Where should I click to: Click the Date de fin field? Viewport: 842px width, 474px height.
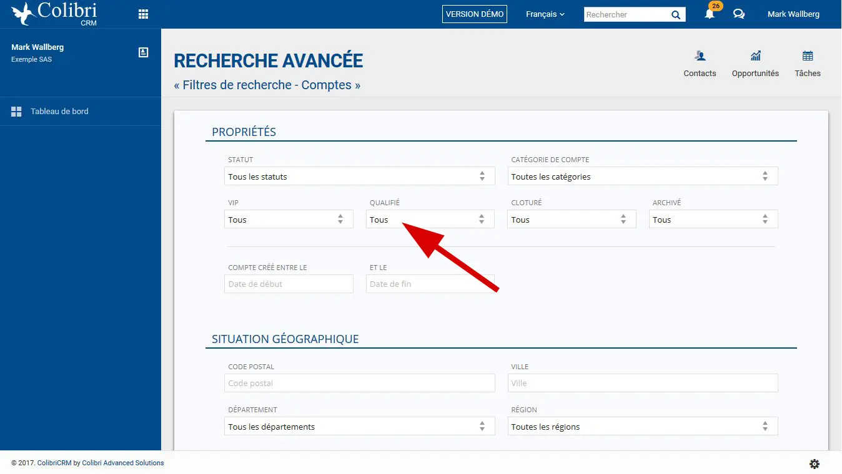click(430, 284)
